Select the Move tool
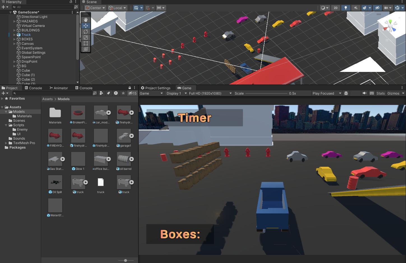Screen dimensions: 406x263 86,26
